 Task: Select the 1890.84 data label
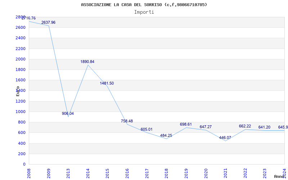[87, 62]
